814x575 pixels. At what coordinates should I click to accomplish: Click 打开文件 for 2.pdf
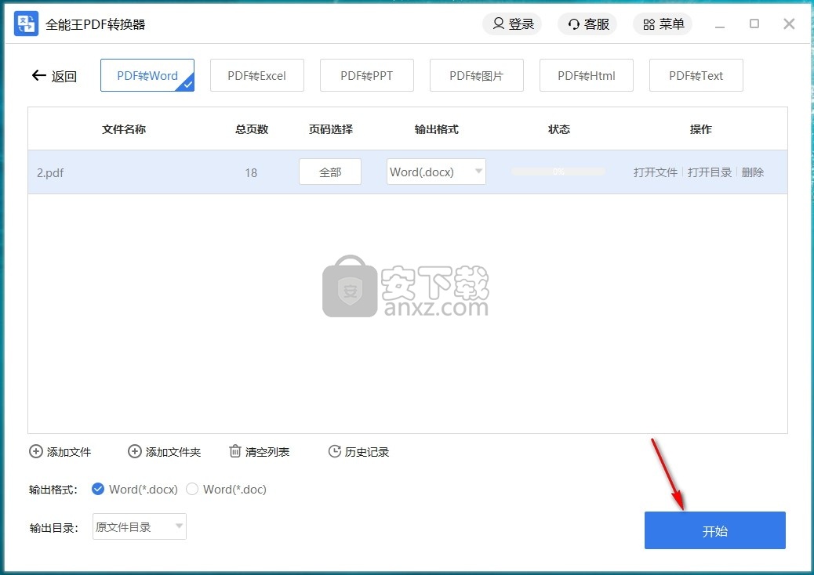pos(656,172)
